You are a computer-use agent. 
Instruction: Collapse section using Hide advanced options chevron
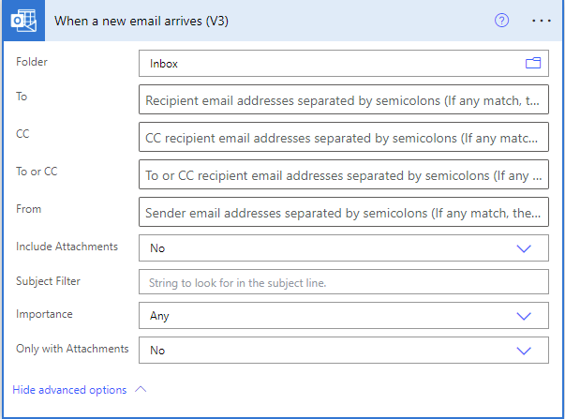click(141, 390)
